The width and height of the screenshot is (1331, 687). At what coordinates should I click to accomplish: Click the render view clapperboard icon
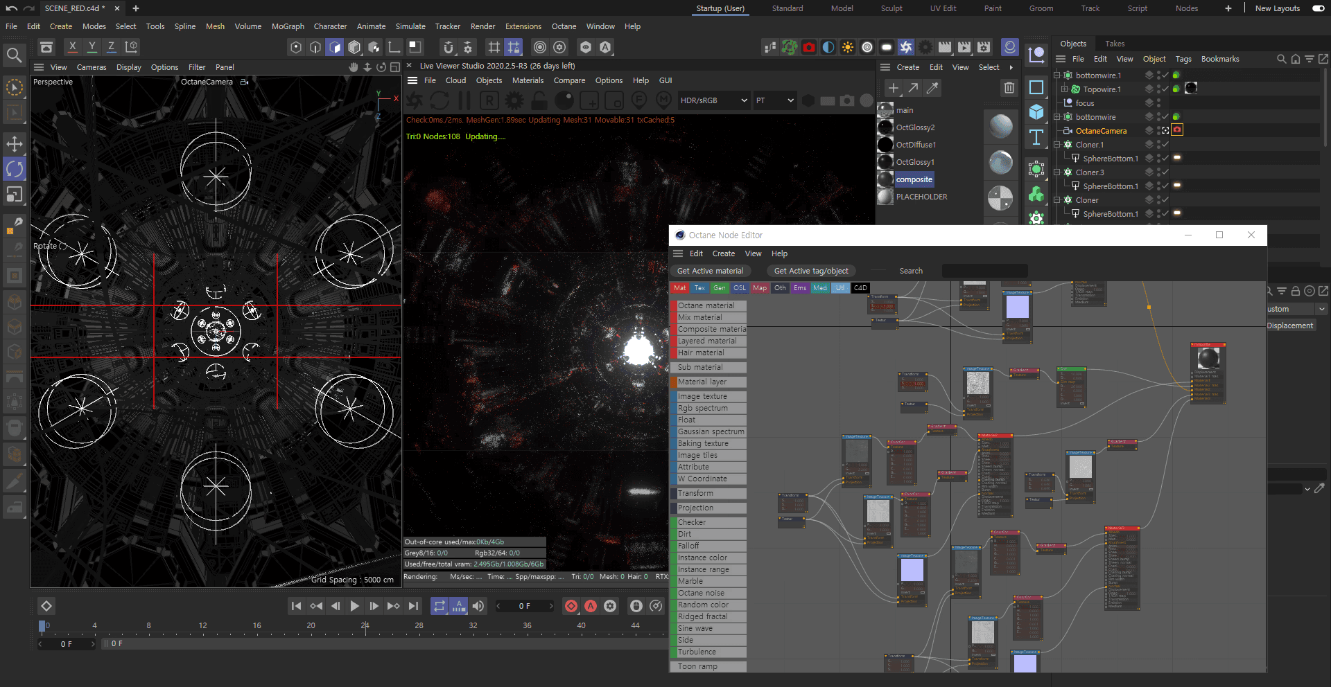pyautogui.click(x=945, y=47)
